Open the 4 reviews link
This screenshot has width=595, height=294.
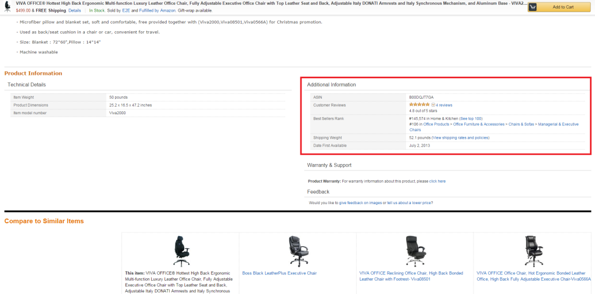pyautogui.click(x=445, y=105)
